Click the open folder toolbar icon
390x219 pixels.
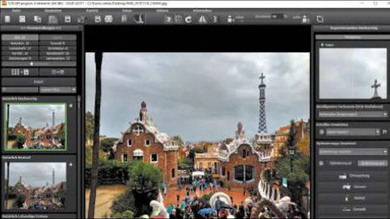pyautogui.click(x=53, y=19)
